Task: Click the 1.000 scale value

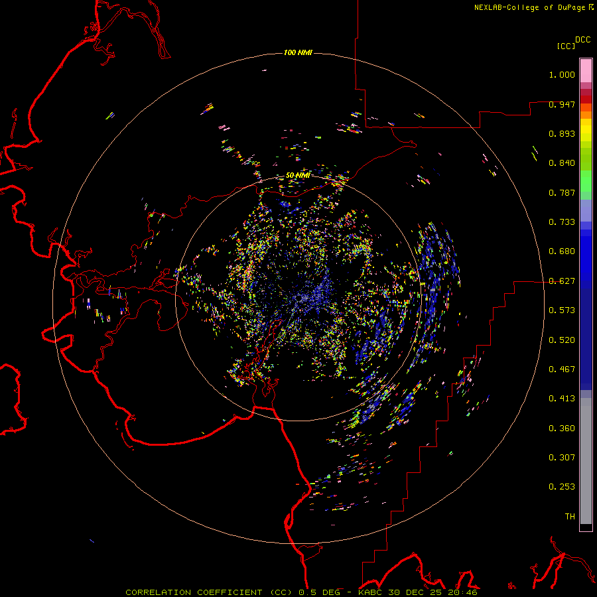Action: (562, 74)
